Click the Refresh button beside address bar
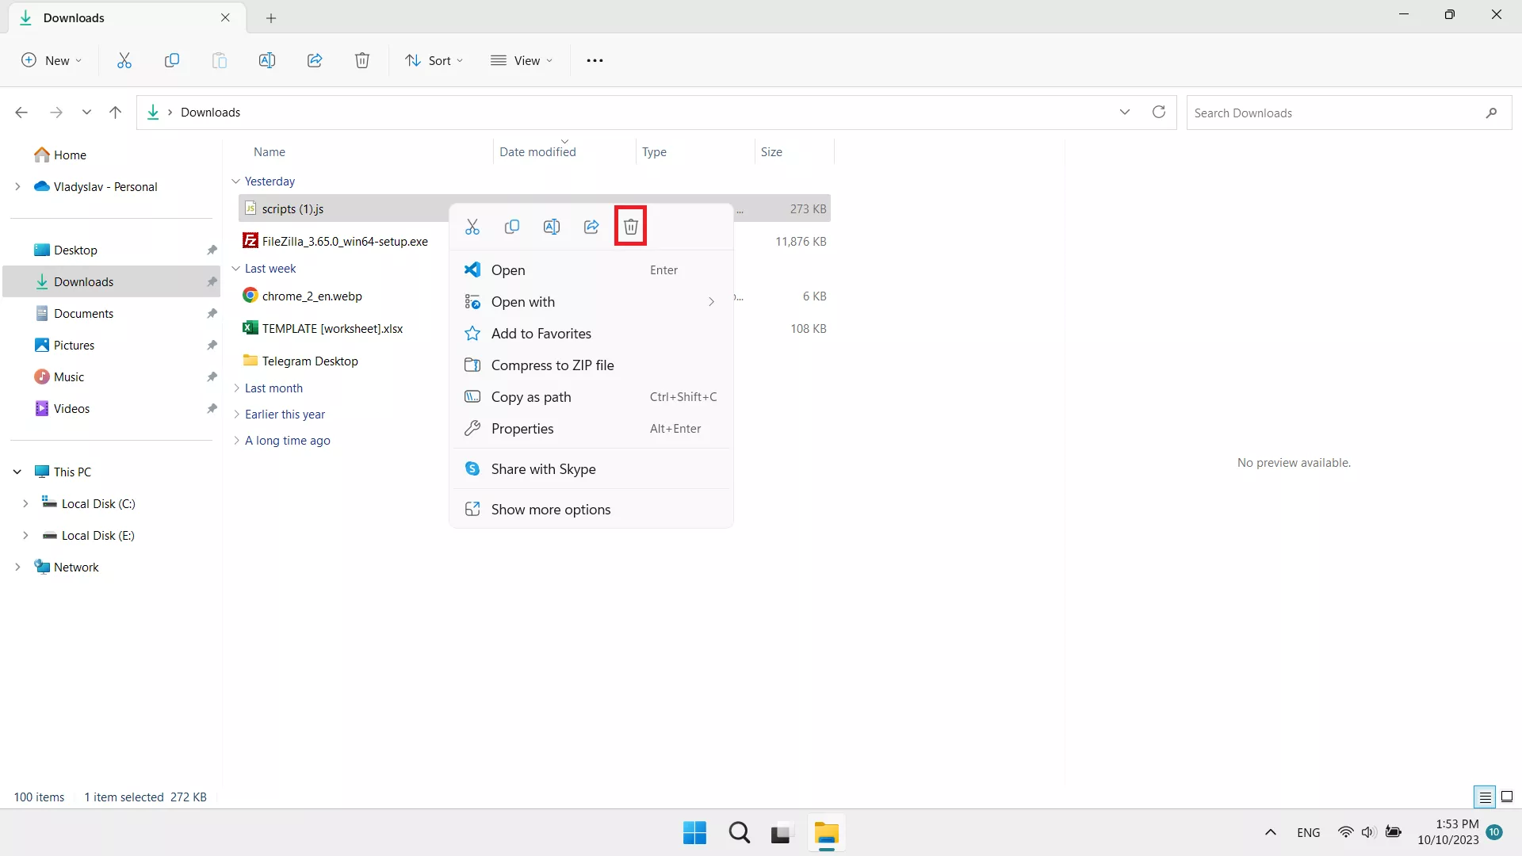 pos(1158,113)
